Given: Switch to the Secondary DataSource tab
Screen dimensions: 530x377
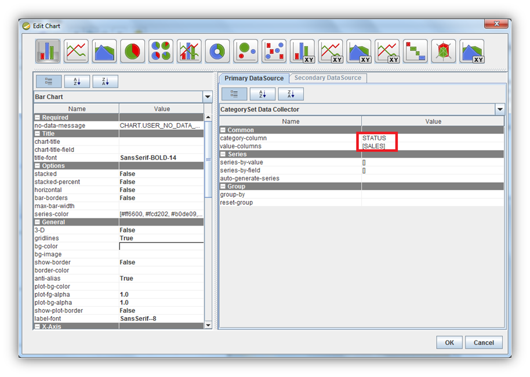Looking at the screenshot, I should [x=328, y=78].
